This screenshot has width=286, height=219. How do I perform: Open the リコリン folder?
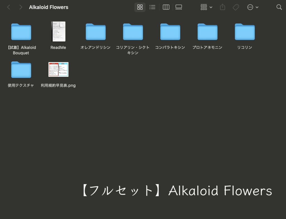[245, 32]
